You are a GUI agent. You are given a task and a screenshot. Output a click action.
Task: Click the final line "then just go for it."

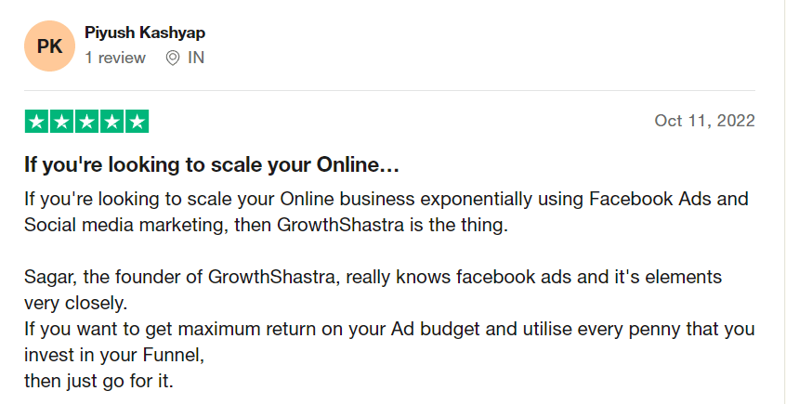(98, 382)
